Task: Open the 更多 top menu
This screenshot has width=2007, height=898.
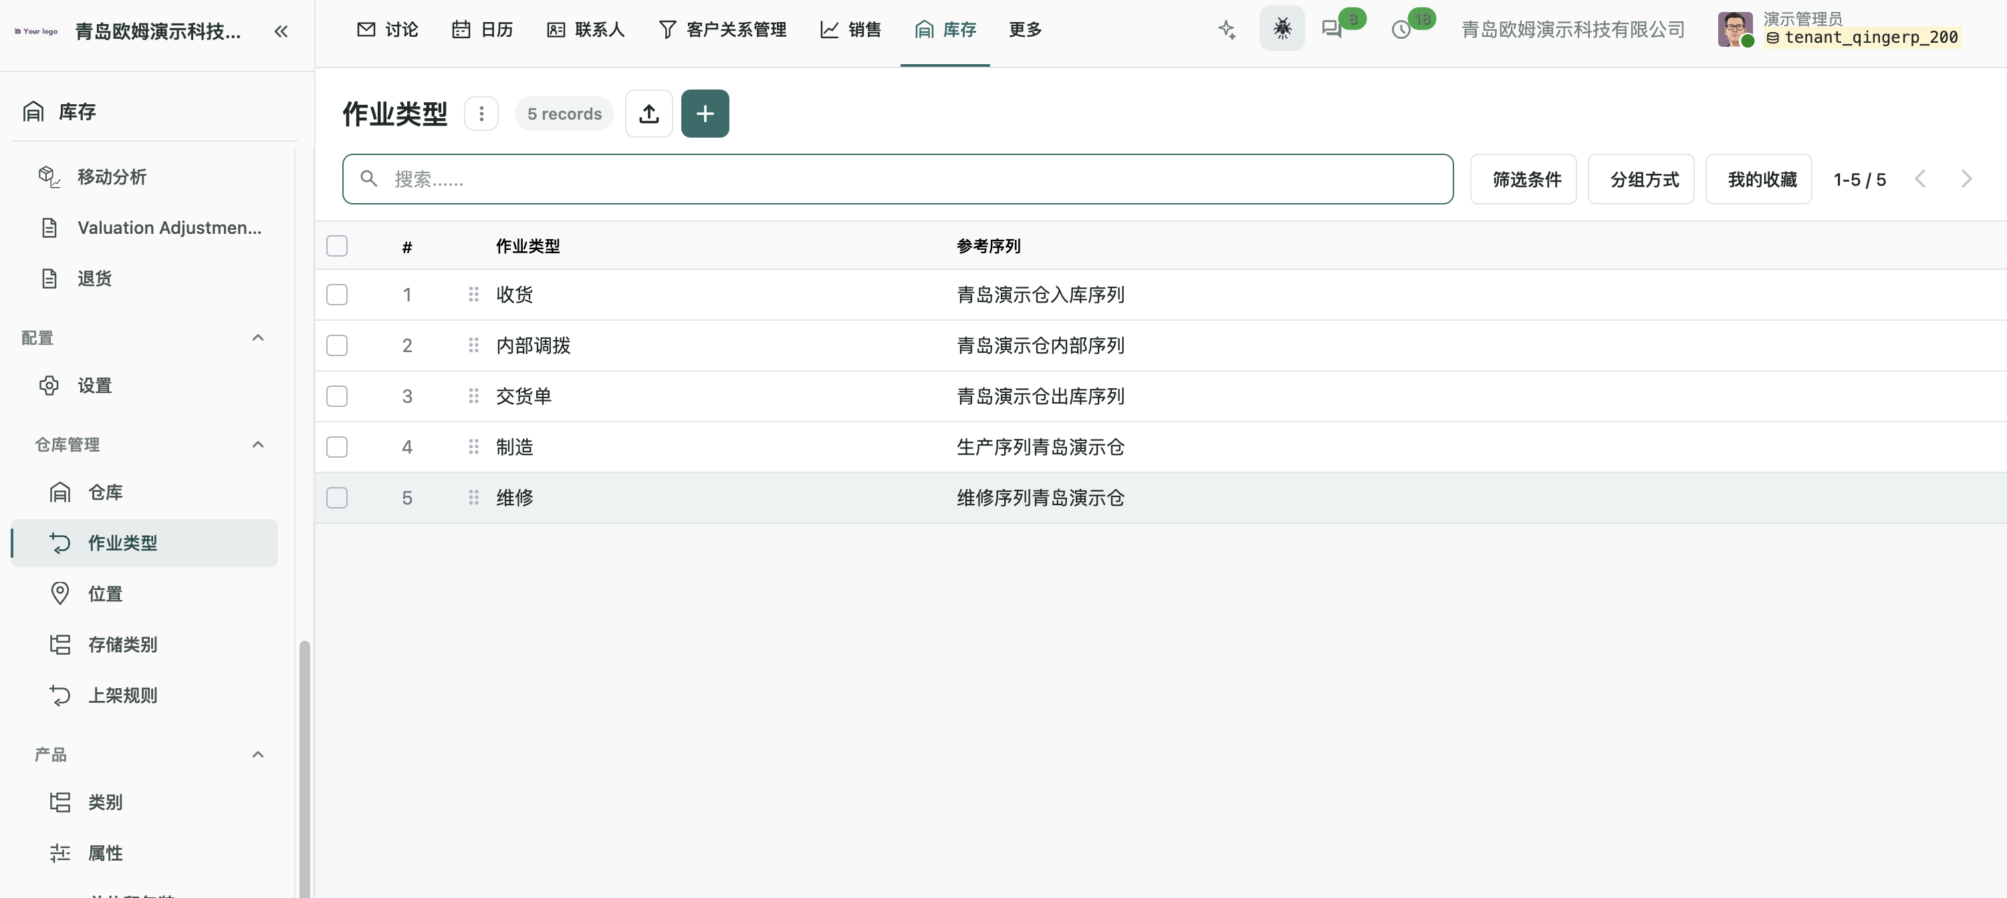Action: pos(1024,29)
